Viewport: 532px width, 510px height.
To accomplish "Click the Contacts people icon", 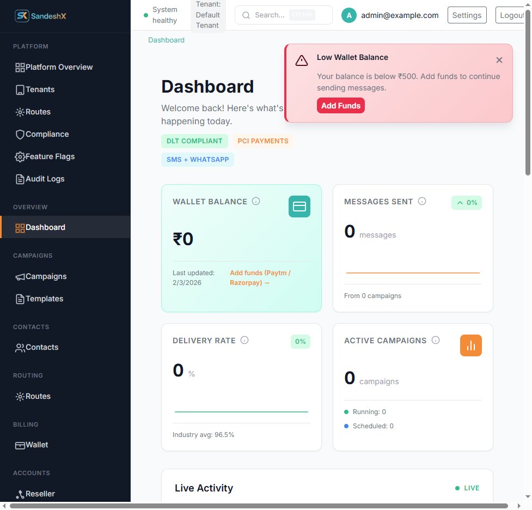I will [20, 348].
